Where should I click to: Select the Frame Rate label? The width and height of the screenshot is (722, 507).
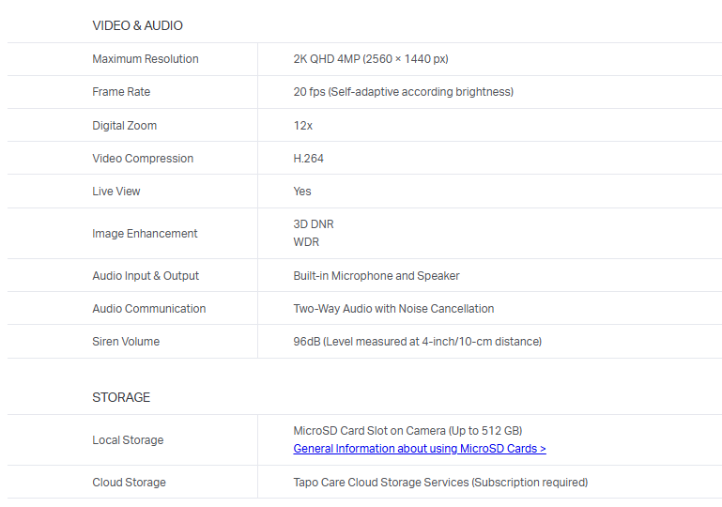click(121, 92)
